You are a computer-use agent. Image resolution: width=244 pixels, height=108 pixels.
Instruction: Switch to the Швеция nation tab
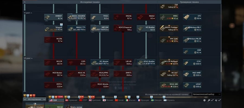(x=156, y=100)
